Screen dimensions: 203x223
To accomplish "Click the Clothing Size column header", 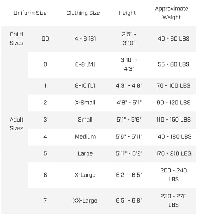I will coord(83,13).
